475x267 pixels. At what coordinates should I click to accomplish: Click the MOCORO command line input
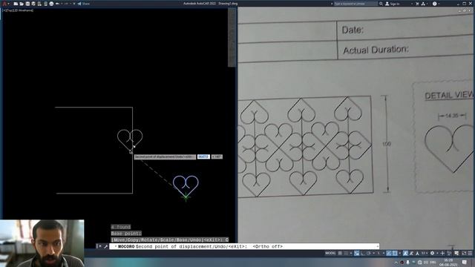(x=244, y=246)
